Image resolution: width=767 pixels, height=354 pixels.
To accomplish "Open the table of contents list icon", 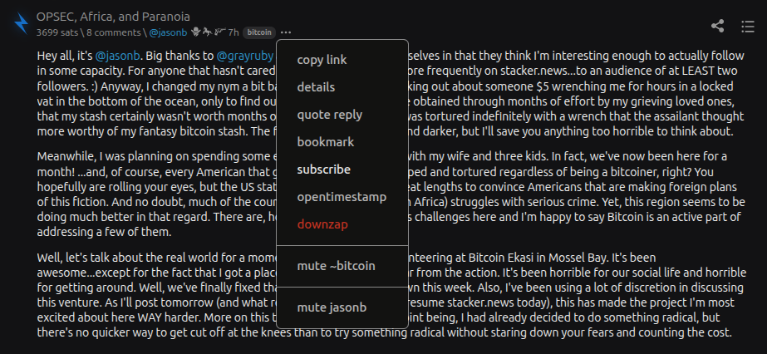I will click(747, 26).
